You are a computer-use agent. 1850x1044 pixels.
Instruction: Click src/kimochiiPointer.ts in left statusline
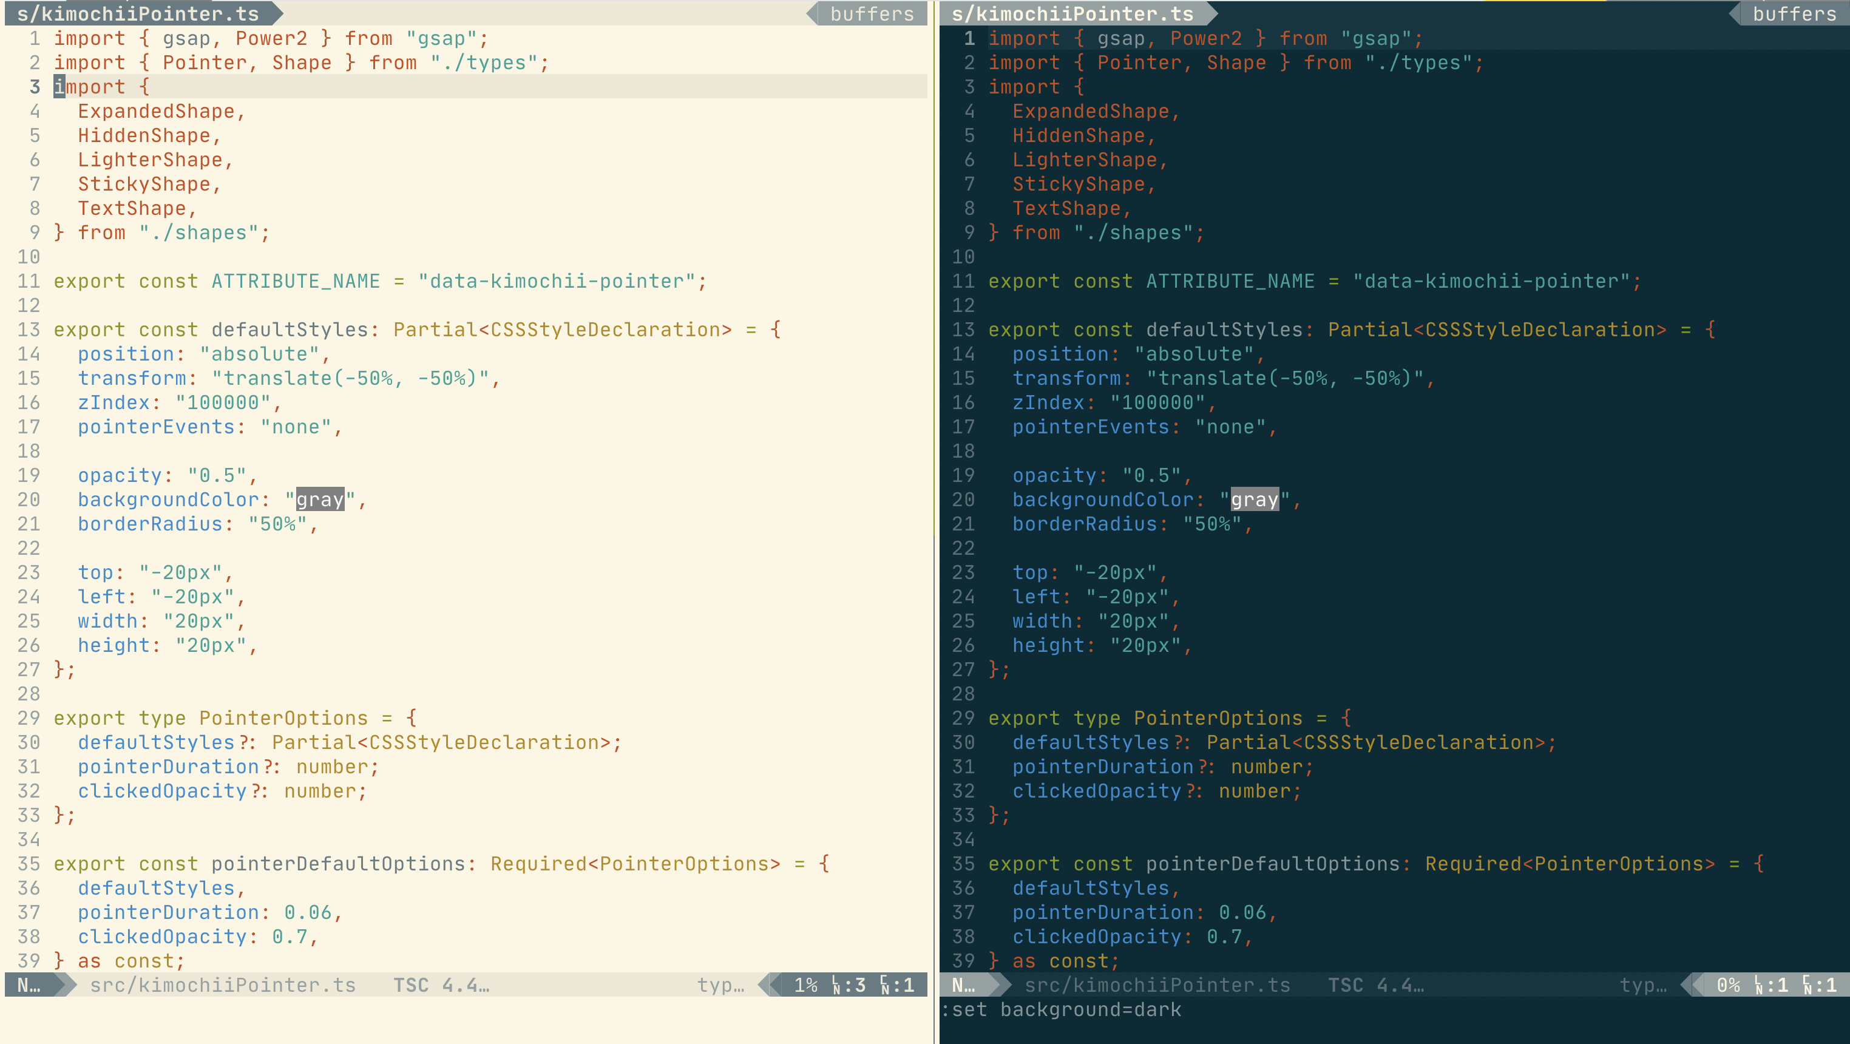[223, 985]
